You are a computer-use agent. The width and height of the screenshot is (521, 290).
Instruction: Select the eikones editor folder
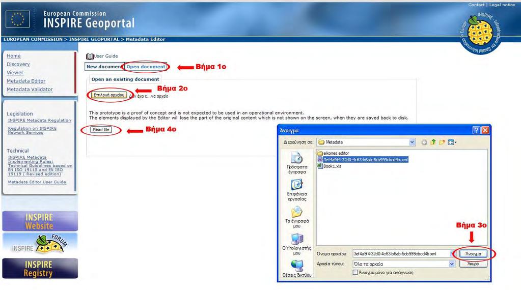pos(333,153)
